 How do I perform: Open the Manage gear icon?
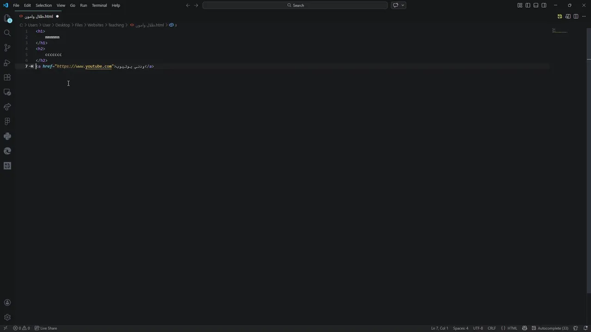(x=7, y=317)
